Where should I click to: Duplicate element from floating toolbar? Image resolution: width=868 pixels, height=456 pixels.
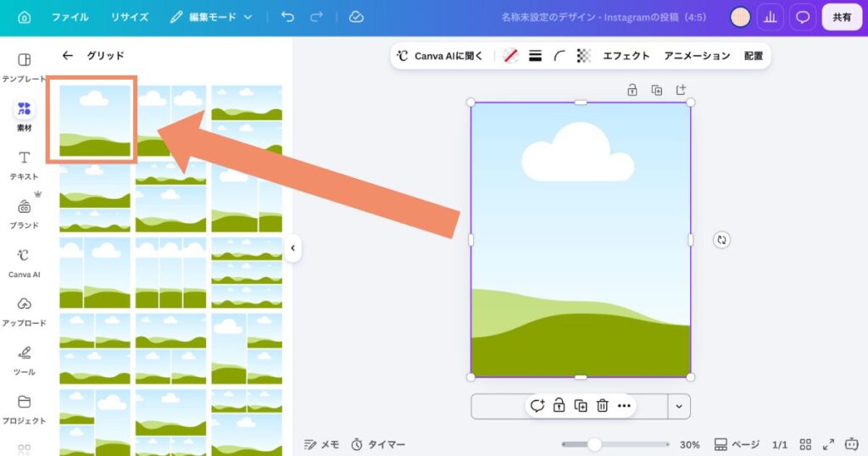point(581,406)
